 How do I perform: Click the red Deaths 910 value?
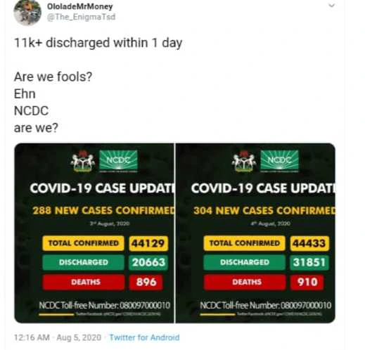point(307,282)
